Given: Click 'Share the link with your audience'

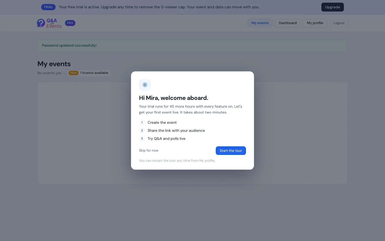Looking at the screenshot, I should click(176, 130).
